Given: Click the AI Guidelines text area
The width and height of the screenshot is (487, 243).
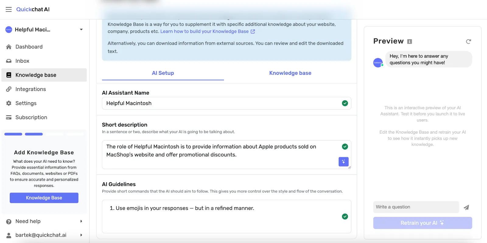Looking at the screenshot, I should [x=226, y=217].
